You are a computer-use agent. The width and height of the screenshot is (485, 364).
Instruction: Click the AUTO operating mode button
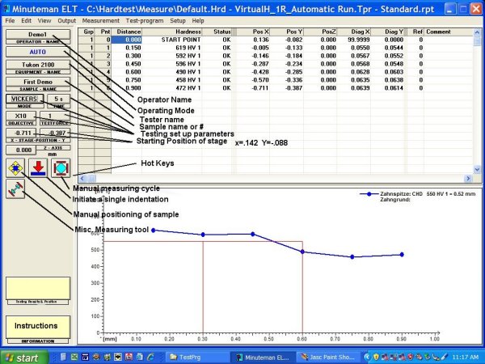coord(38,52)
